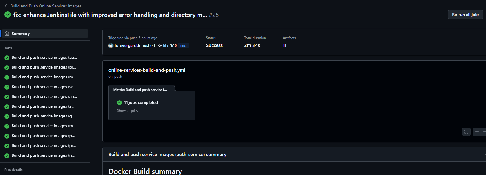This screenshot has height=175, width=486.
Task: Open the 2m 34s total duration link
Action: (252, 45)
